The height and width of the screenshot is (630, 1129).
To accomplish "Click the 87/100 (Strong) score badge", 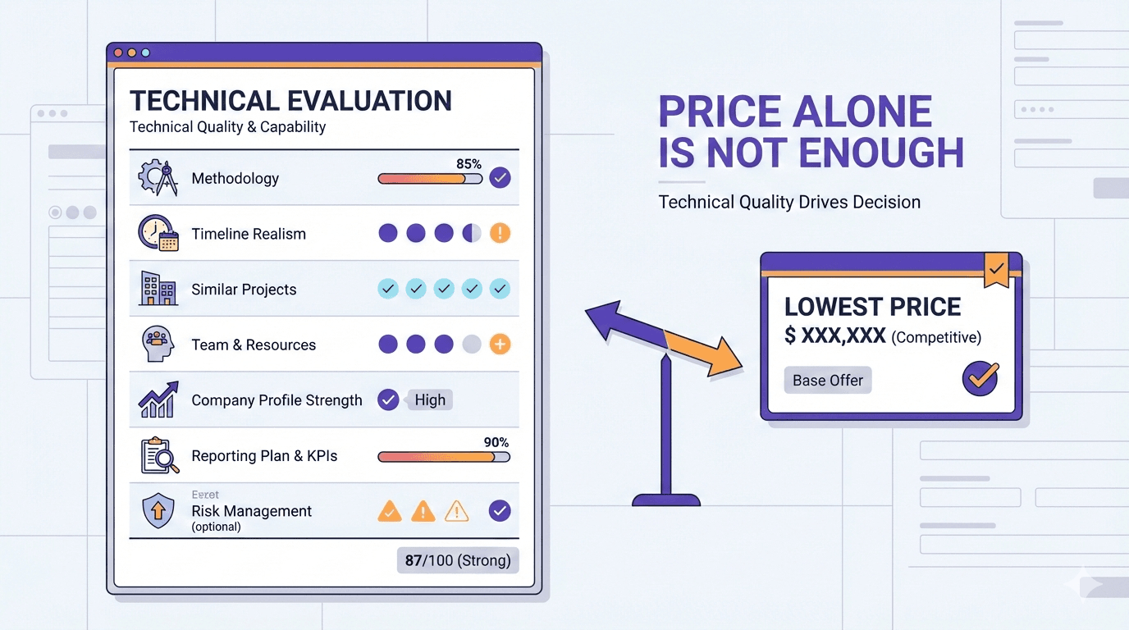I will (x=458, y=561).
